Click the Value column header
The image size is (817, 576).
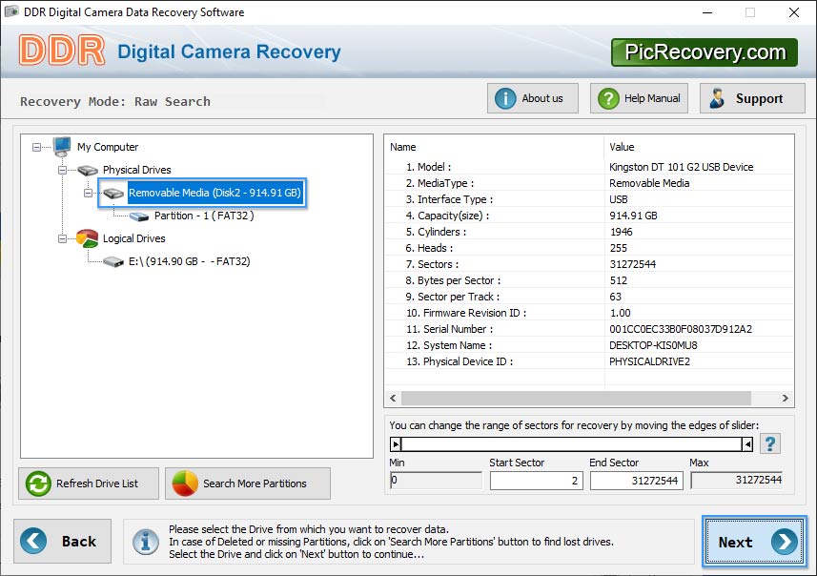tap(622, 147)
